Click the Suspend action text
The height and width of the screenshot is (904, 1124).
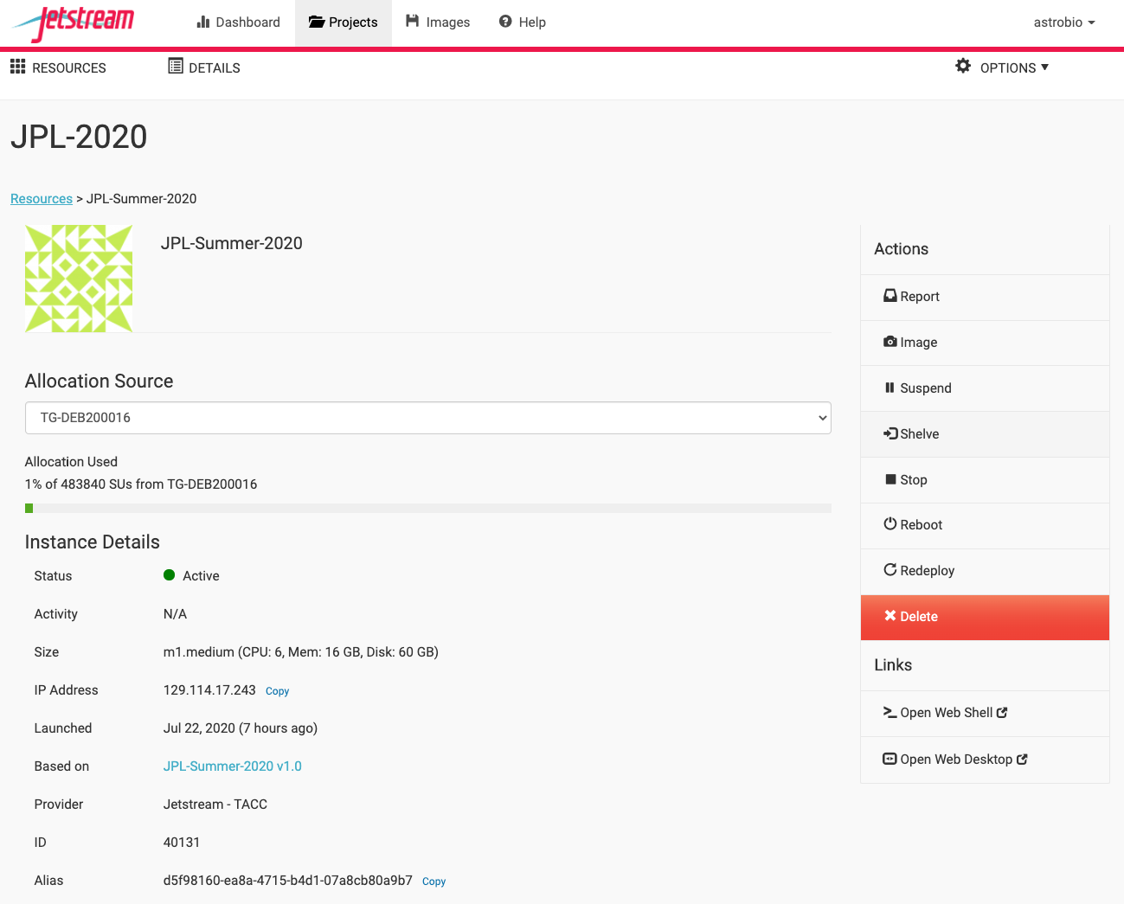(x=926, y=388)
